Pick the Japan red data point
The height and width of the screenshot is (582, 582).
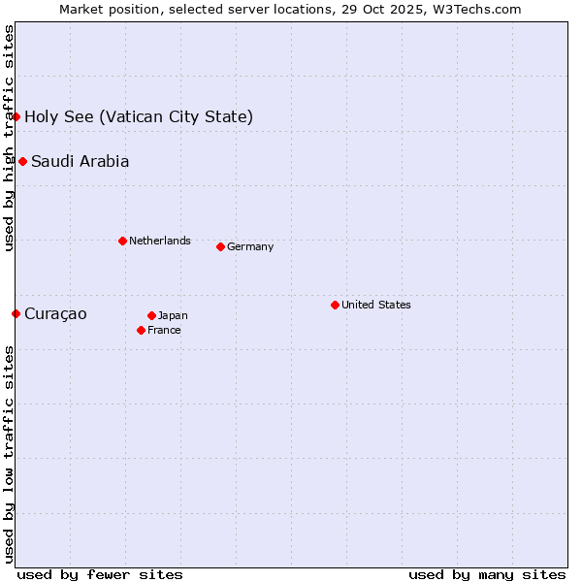click(x=151, y=315)
